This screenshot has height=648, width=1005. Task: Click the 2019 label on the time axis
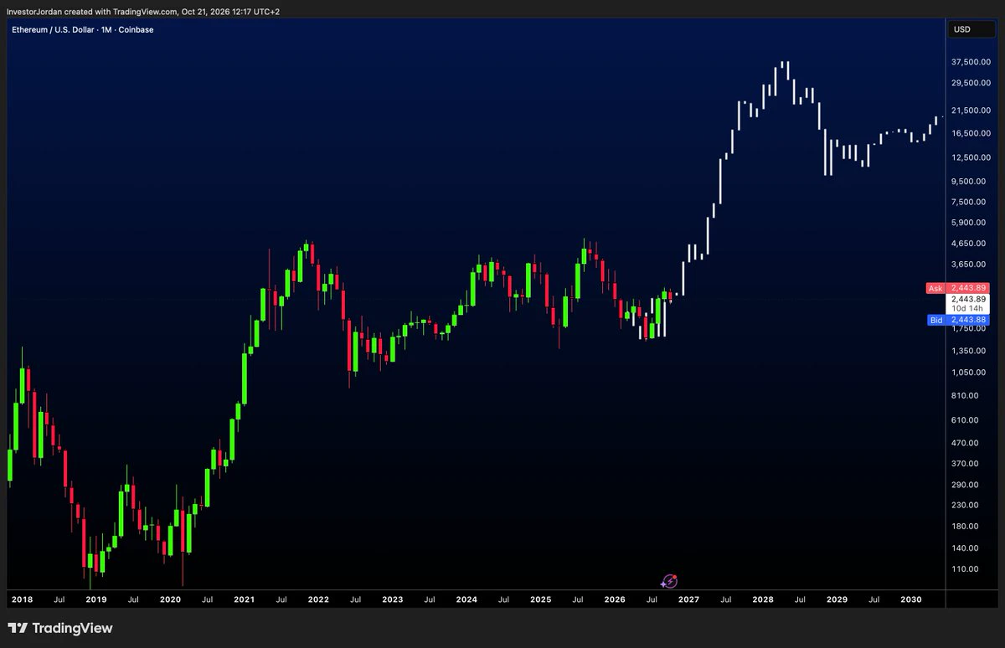coord(96,600)
